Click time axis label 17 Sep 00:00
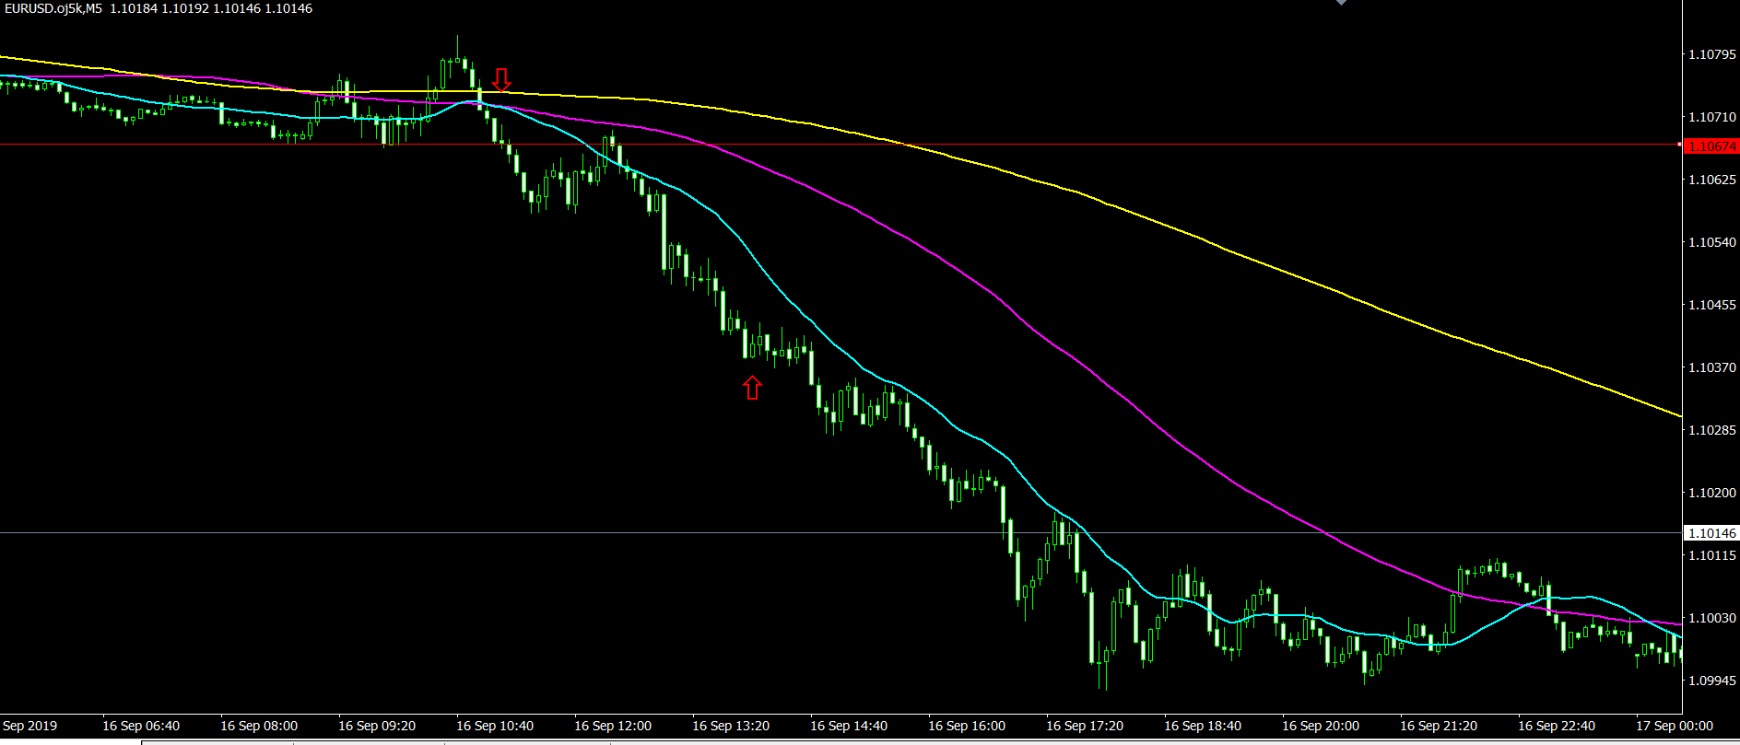The image size is (1740, 745). pos(1675,726)
